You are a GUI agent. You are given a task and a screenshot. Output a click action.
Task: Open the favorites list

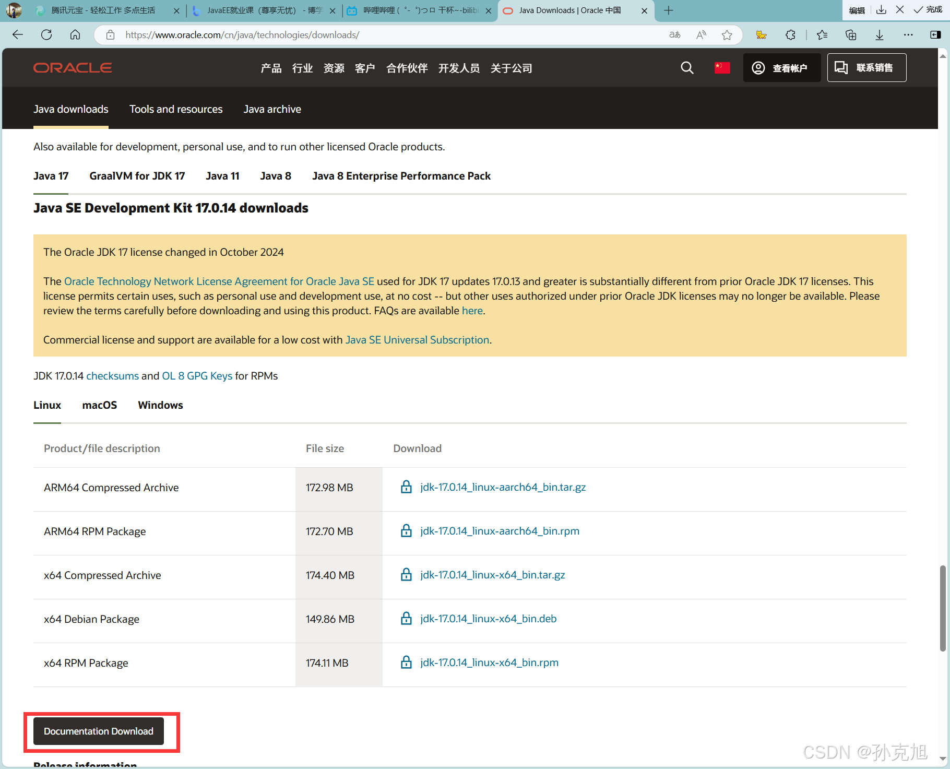coord(822,35)
